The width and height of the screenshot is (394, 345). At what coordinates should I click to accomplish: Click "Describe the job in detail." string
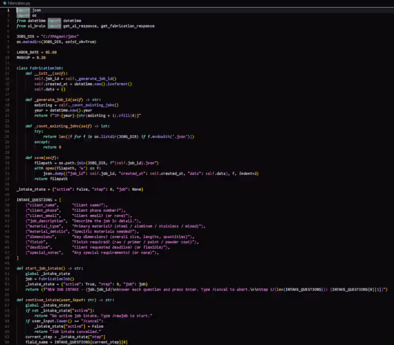(105, 221)
